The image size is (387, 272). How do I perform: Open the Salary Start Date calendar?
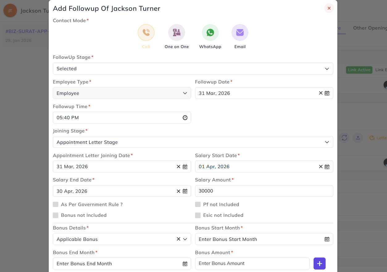tap(327, 167)
